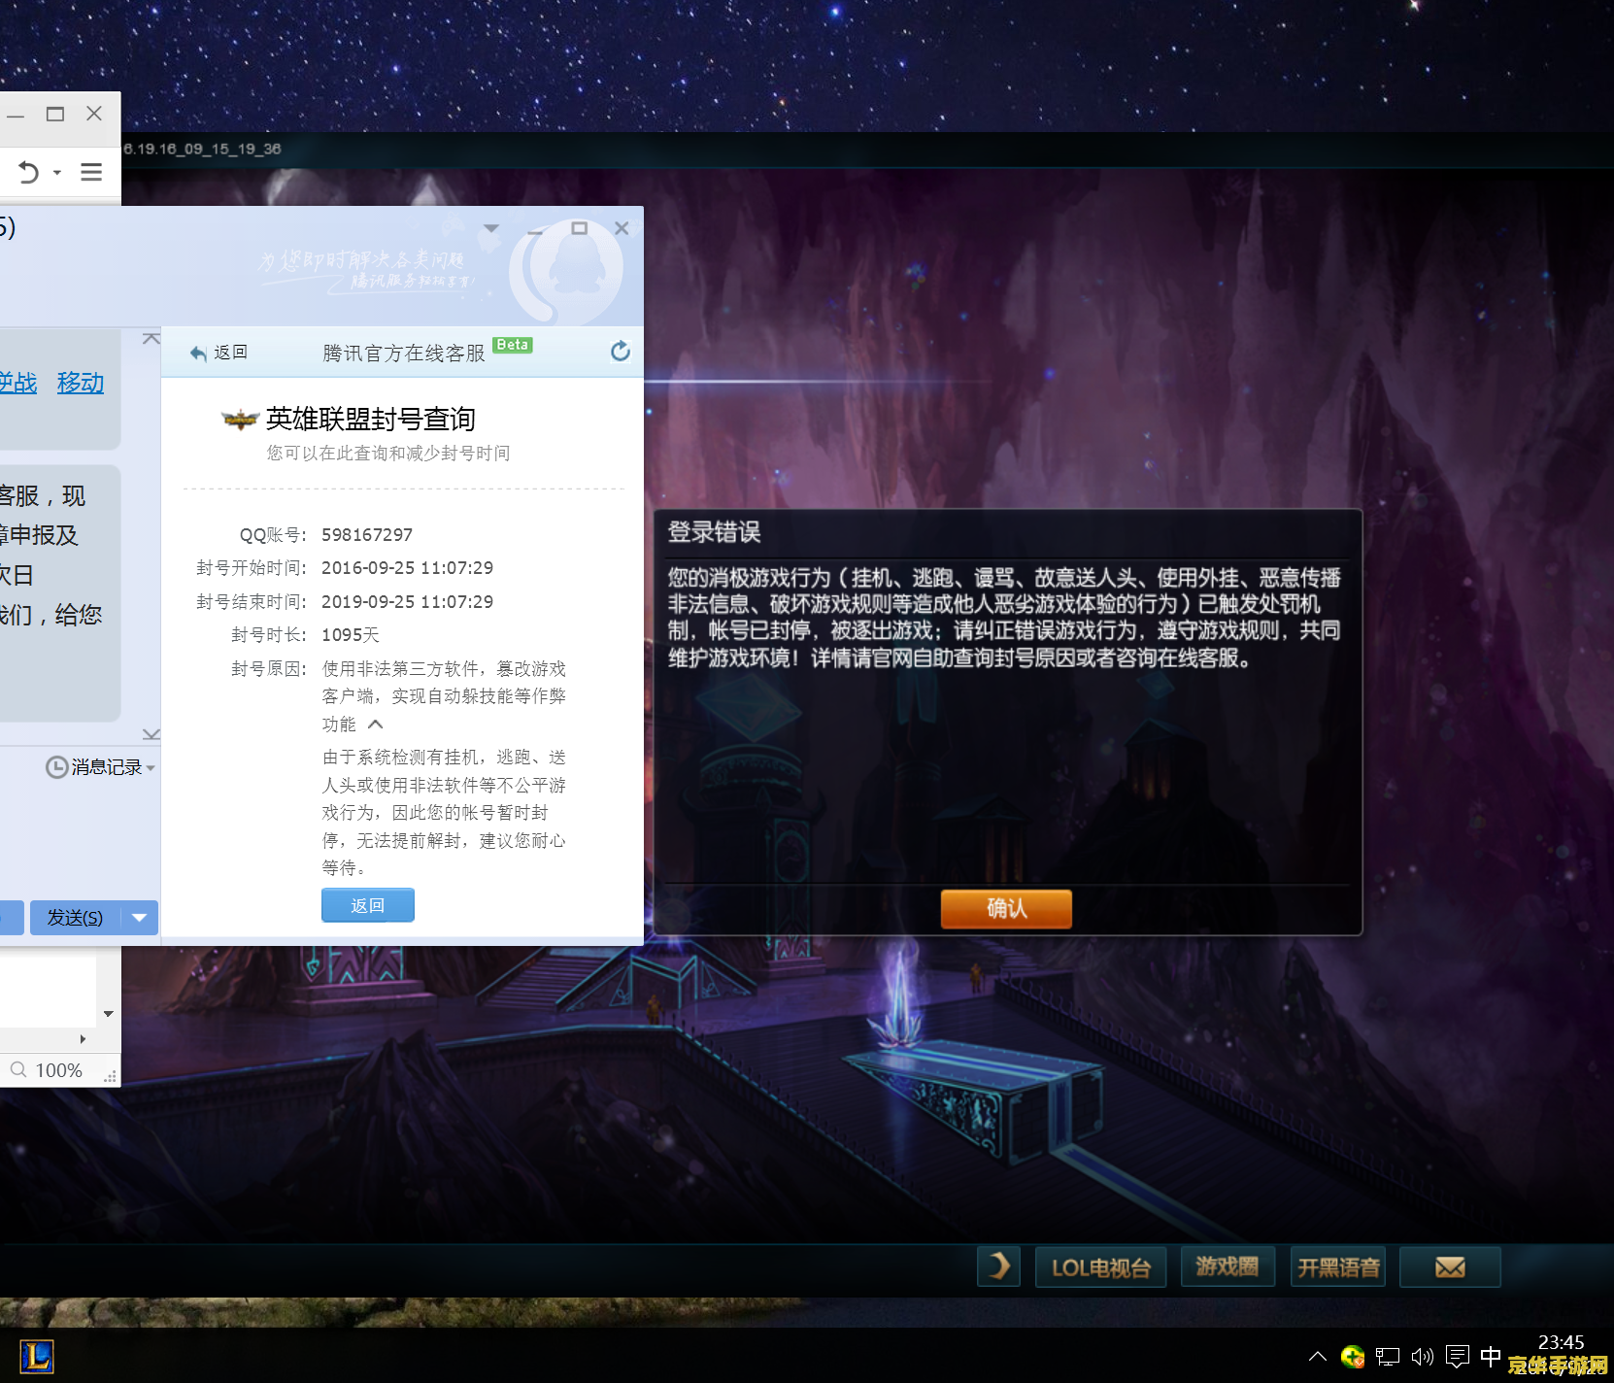
Task: Click the crescent arrow button in the LOL bottom bar
Action: [x=998, y=1266]
